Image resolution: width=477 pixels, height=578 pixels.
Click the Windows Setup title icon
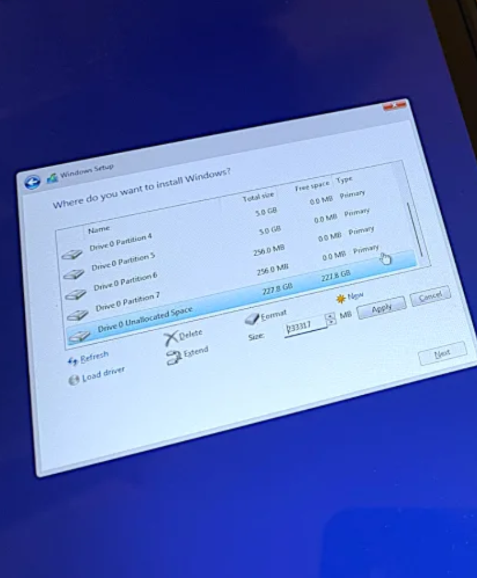tap(52, 178)
